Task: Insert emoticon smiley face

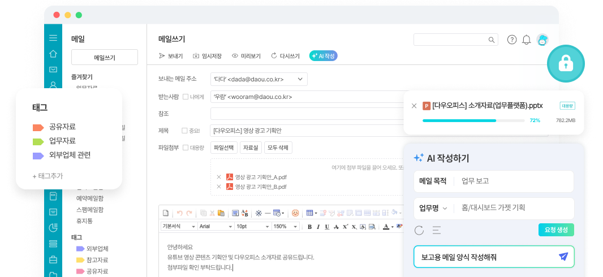Action: 295,213
